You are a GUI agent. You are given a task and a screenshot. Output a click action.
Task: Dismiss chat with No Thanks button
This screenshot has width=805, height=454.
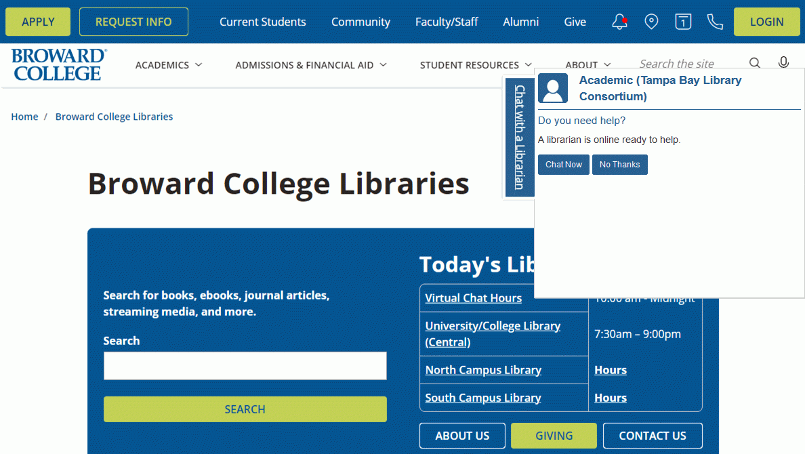click(x=619, y=165)
